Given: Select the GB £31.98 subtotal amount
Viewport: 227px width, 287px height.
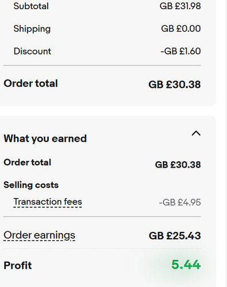Looking at the screenshot, I should [180, 6].
